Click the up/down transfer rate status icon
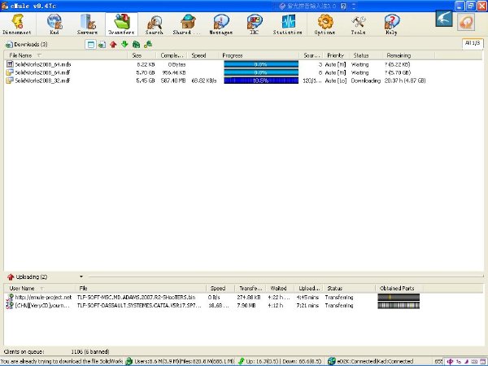Screen dimensions: 488x366 pos(242,361)
